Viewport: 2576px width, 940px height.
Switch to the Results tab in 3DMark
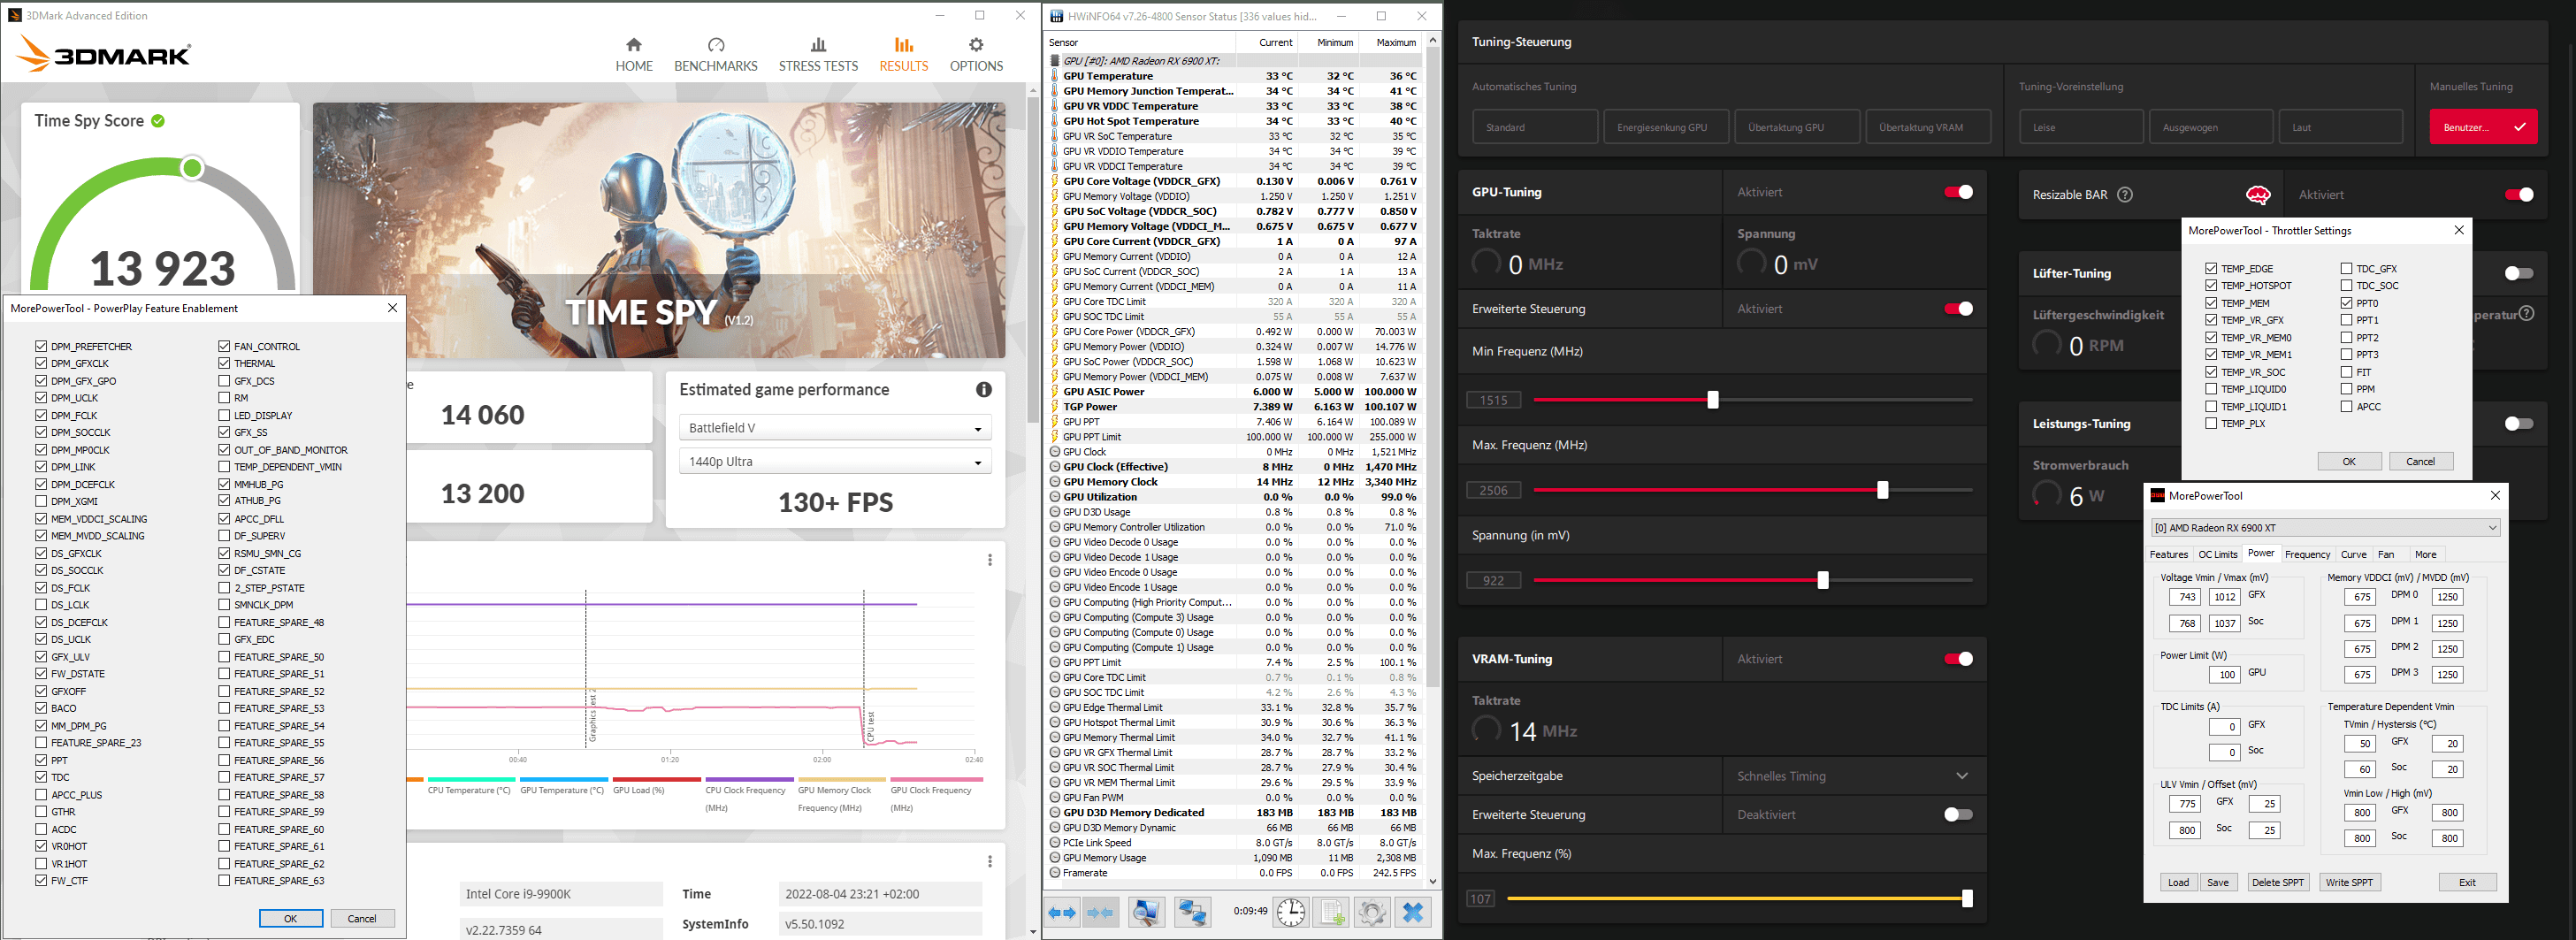point(903,54)
